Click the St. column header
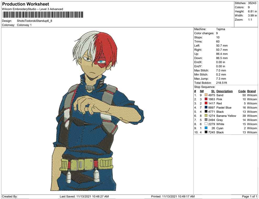Viewport: 259px width, 199px height. (x=213, y=91)
